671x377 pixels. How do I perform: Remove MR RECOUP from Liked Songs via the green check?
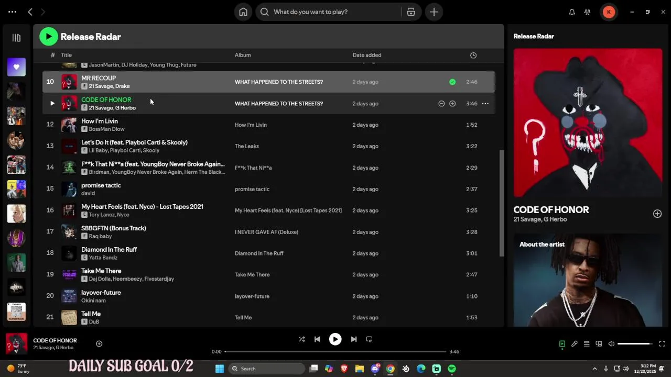pos(452,82)
